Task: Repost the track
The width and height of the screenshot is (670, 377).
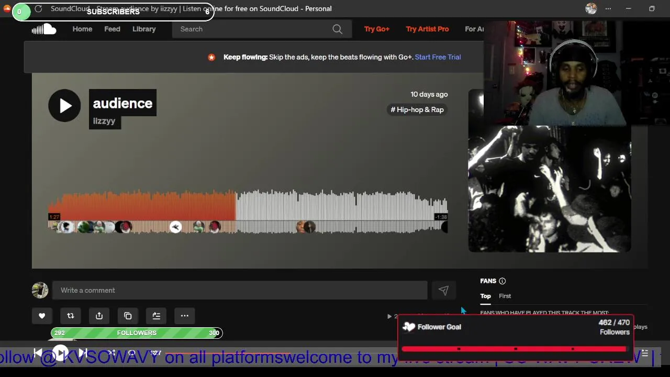Action: click(71, 316)
